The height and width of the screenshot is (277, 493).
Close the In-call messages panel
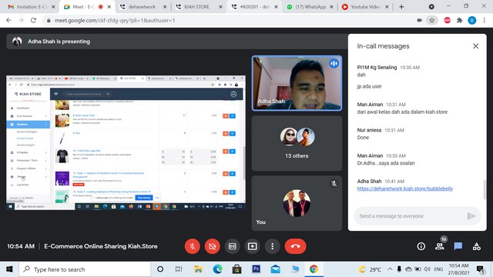pos(476,46)
